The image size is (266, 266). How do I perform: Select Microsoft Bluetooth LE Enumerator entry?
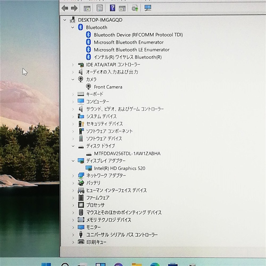pos(132,50)
